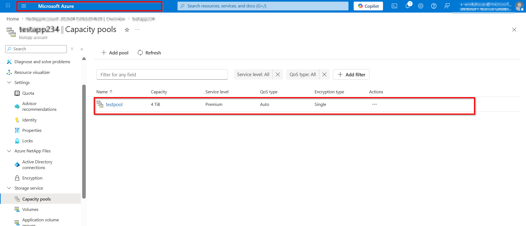Screen dimensions: 526x226
Task: Sort by the Encryption type column
Action: tap(329, 92)
